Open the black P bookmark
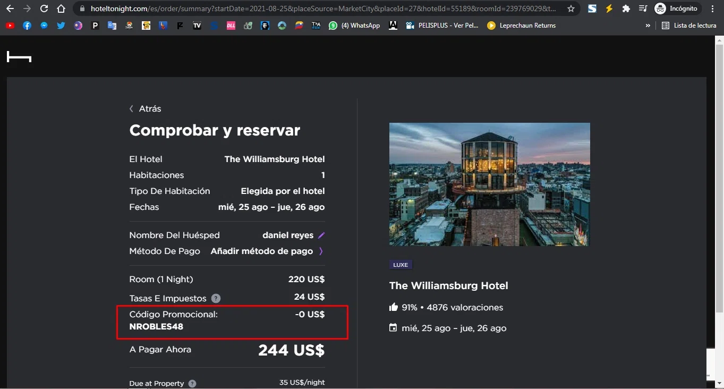The image size is (724, 389). click(95, 26)
